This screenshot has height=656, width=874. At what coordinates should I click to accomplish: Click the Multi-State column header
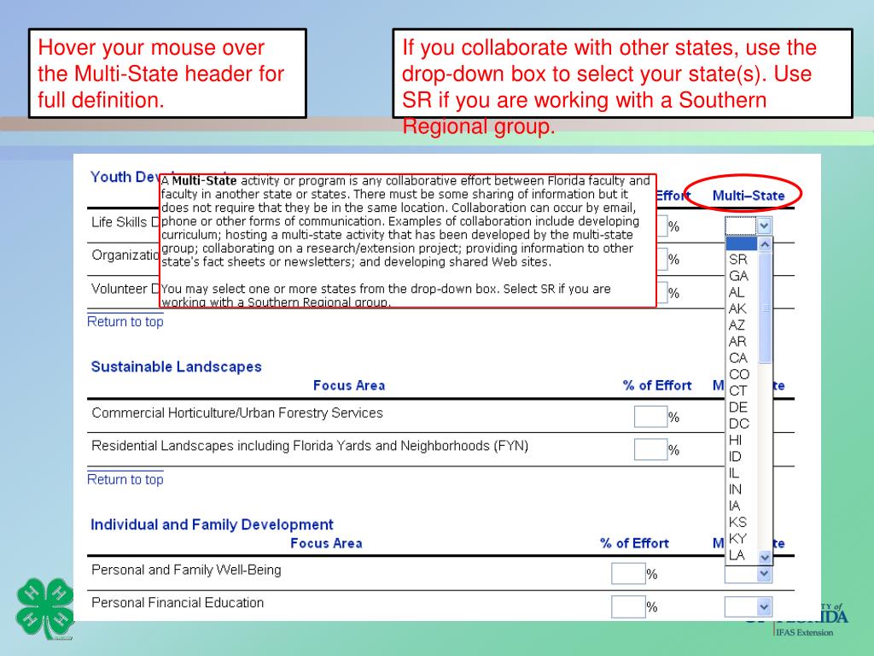748,196
